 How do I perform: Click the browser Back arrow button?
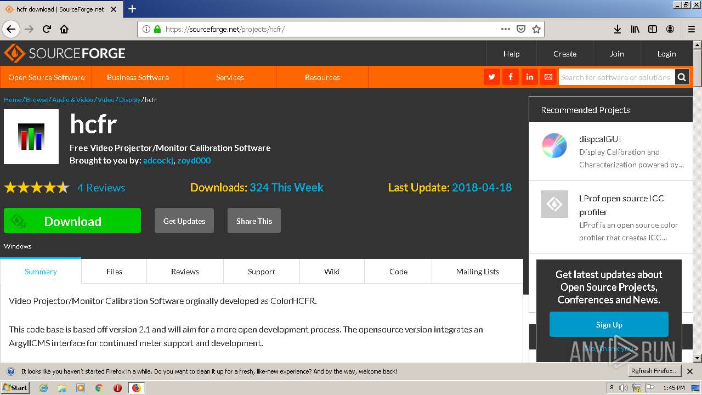[11, 29]
